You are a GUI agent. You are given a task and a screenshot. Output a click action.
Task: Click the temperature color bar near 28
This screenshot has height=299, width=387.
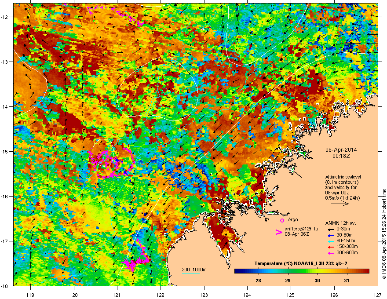[x=259, y=271]
